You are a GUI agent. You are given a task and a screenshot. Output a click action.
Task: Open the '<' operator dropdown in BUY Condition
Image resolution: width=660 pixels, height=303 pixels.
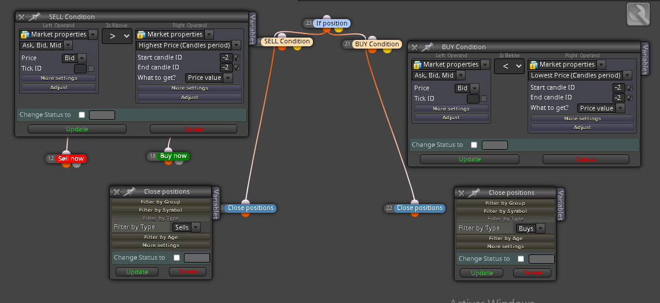pos(509,66)
